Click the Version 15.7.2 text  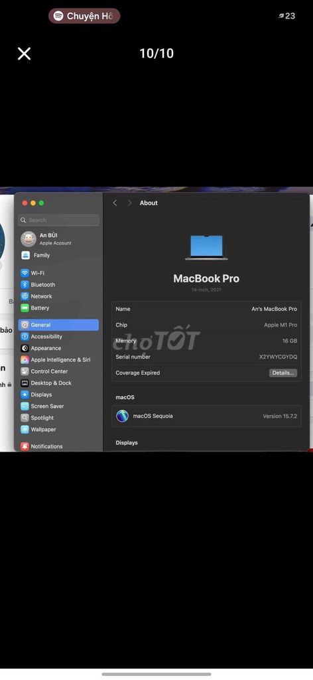280,416
